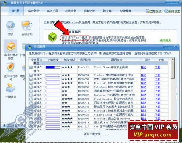The width and height of the screenshot is (182, 143).
Task: Click the 危险等级 column header
Action: (69, 60)
